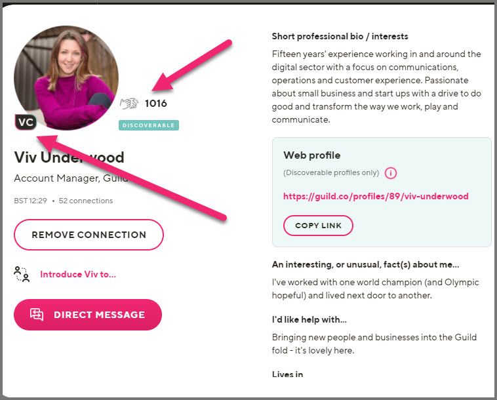Open Viv Underwood's profile photo
The width and height of the screenshot is (497, 400).
(x=66, y=78)
